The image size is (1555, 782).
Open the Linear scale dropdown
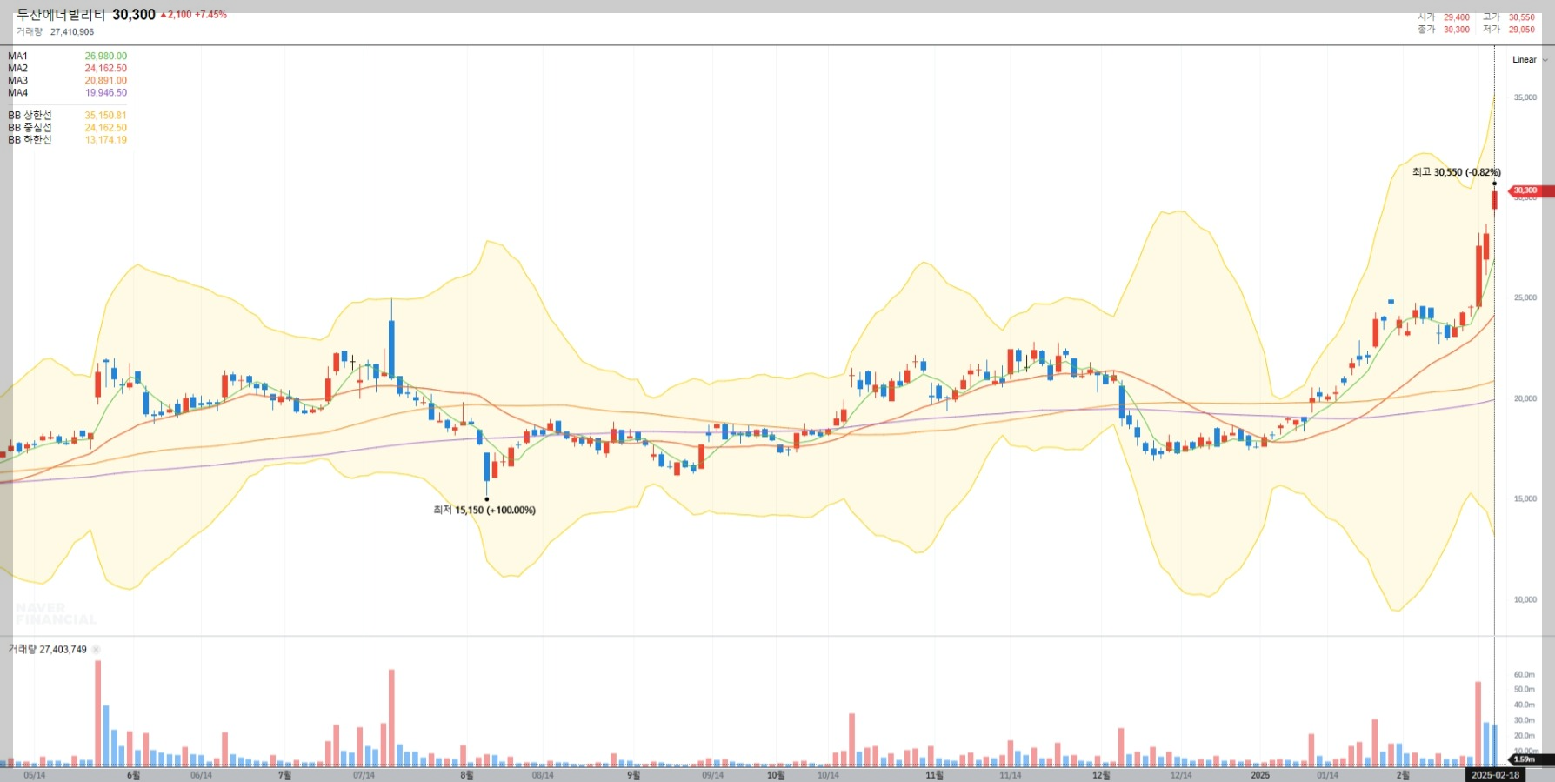point(1529,60)
